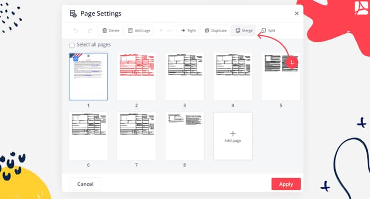Select page 5 thumbnail
Image resolution: width=370 pixels, height=199 pixels.
[x=281, y=77]
